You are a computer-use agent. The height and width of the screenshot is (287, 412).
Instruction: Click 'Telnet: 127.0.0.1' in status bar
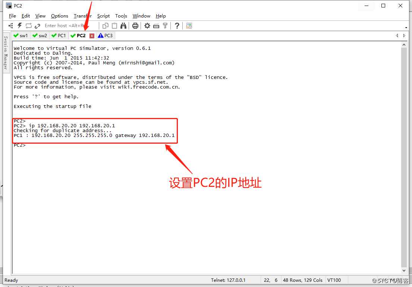click(x=228, y=280)
